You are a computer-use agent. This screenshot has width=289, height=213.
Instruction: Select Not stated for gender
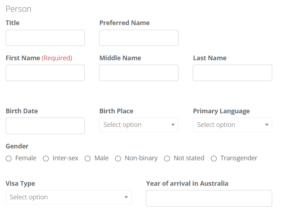167,158
